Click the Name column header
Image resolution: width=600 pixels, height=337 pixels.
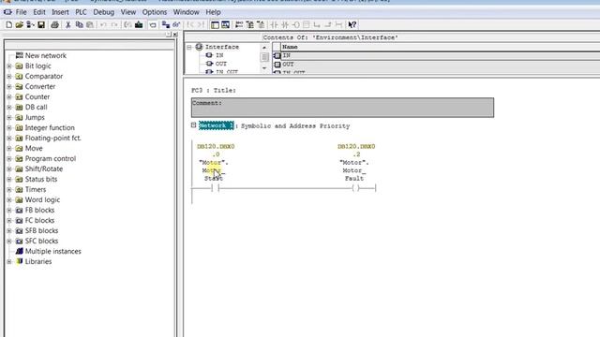tap(440, 47)
